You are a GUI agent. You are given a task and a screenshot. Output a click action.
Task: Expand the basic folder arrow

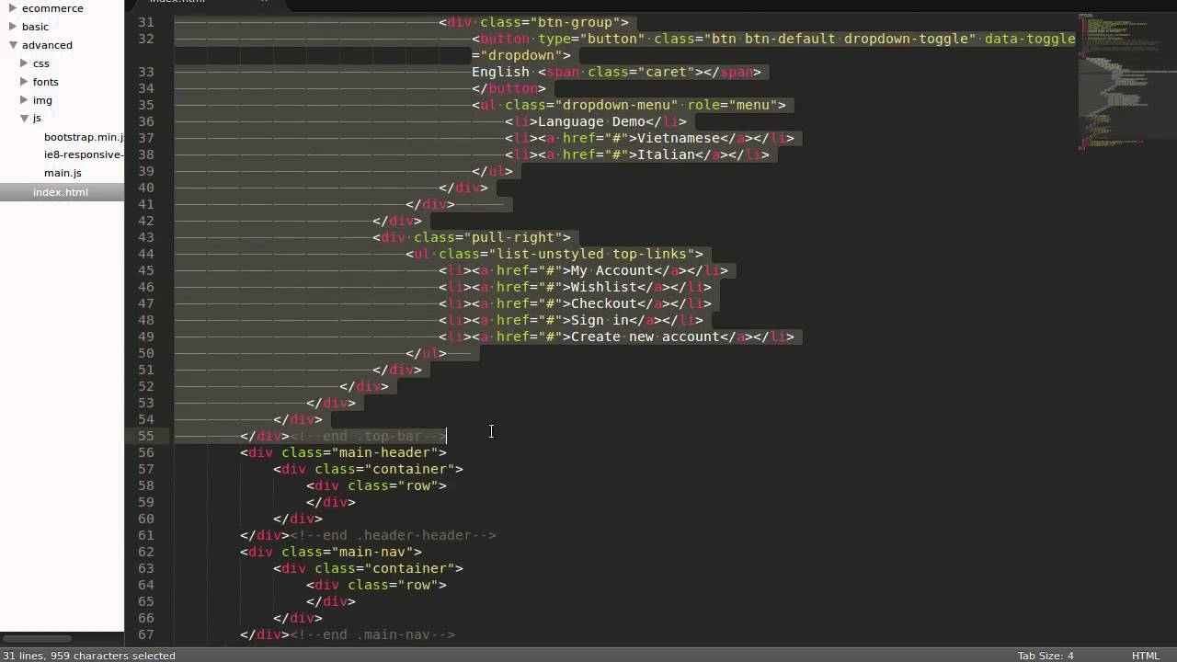tap(13, 27)
